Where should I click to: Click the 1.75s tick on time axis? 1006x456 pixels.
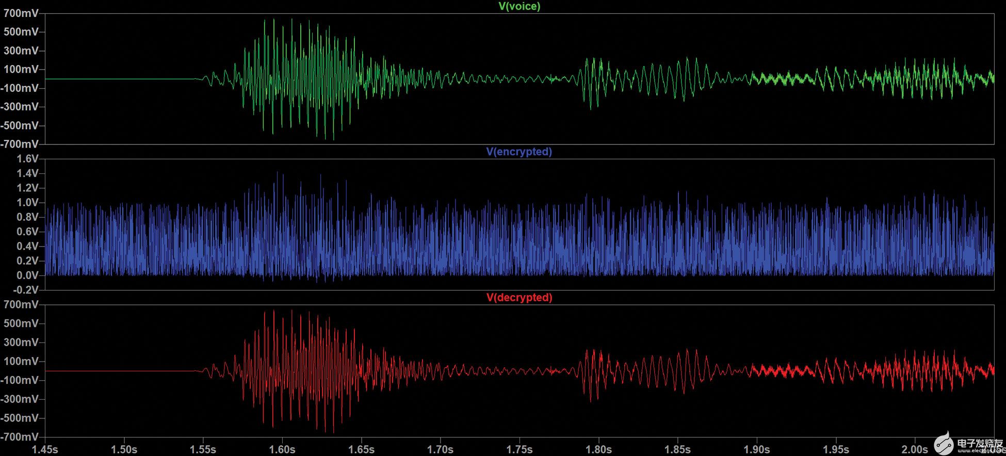click(520, 449)
